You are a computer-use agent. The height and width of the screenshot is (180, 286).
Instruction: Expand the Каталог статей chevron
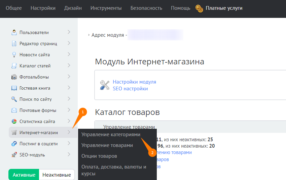click(x=69, y=65)
